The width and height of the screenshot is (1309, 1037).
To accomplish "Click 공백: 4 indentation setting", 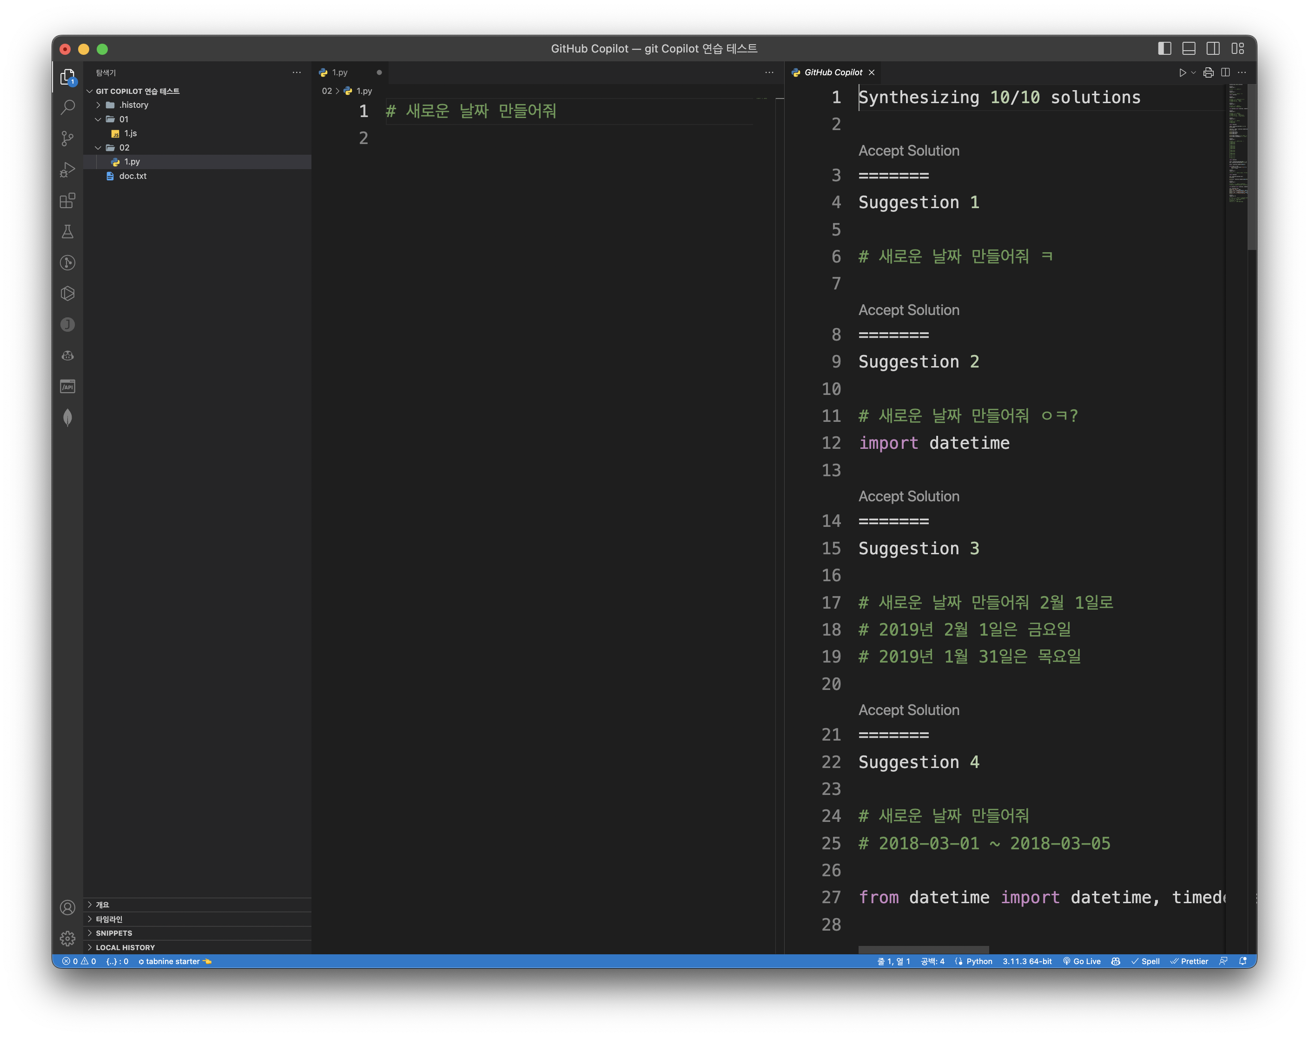I will (932, 961).
